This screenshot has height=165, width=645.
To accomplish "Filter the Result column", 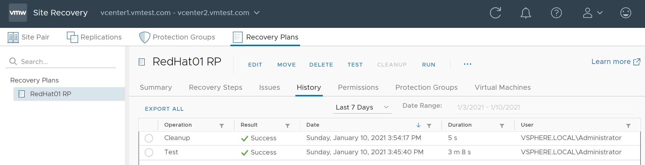I will tap(288, 126).
